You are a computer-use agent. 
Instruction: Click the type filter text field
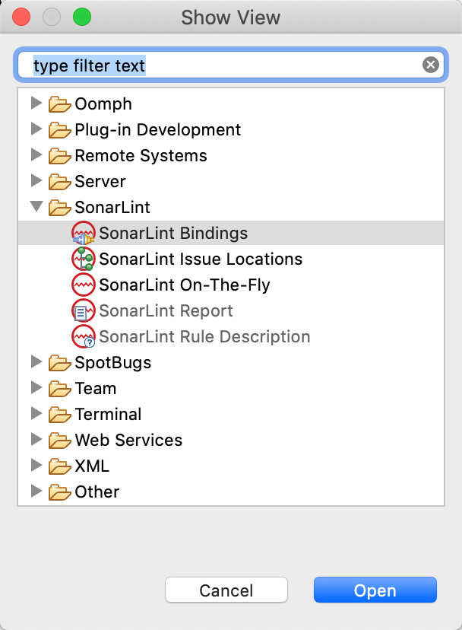point(220,65)
